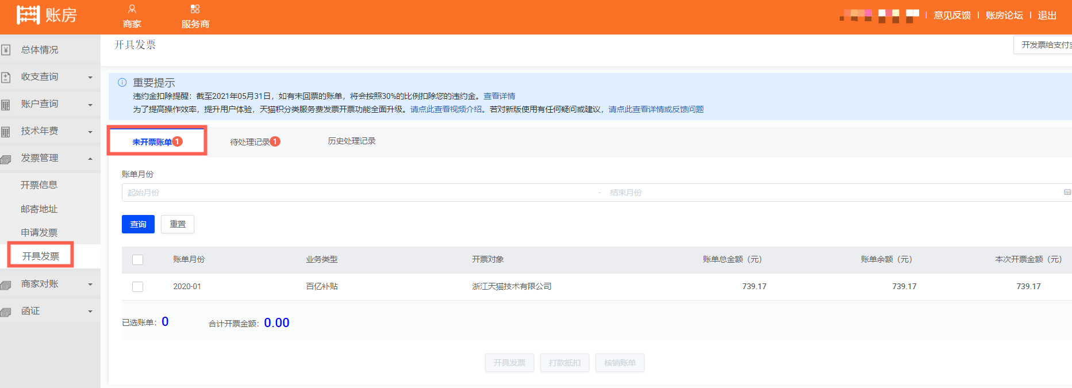Tick the select-all checkbox in table header
This screenshot has width=1072, height=388.
point(138,260)
